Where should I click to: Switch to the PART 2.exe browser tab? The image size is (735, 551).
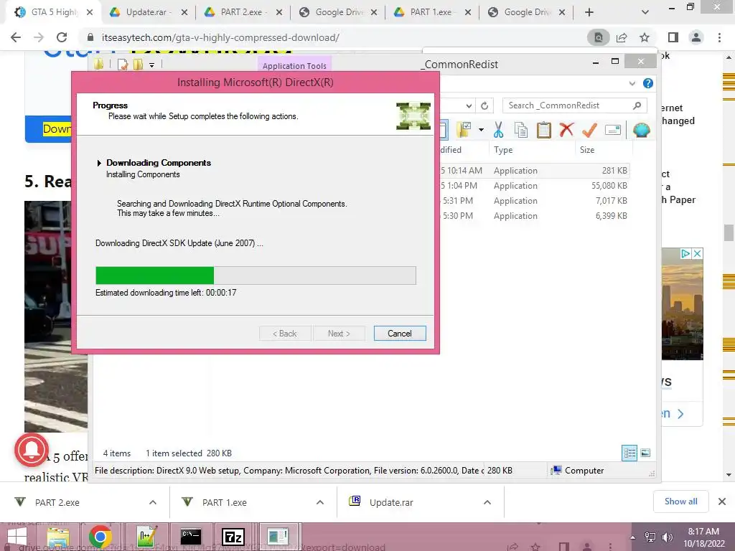tap(241, 12)
